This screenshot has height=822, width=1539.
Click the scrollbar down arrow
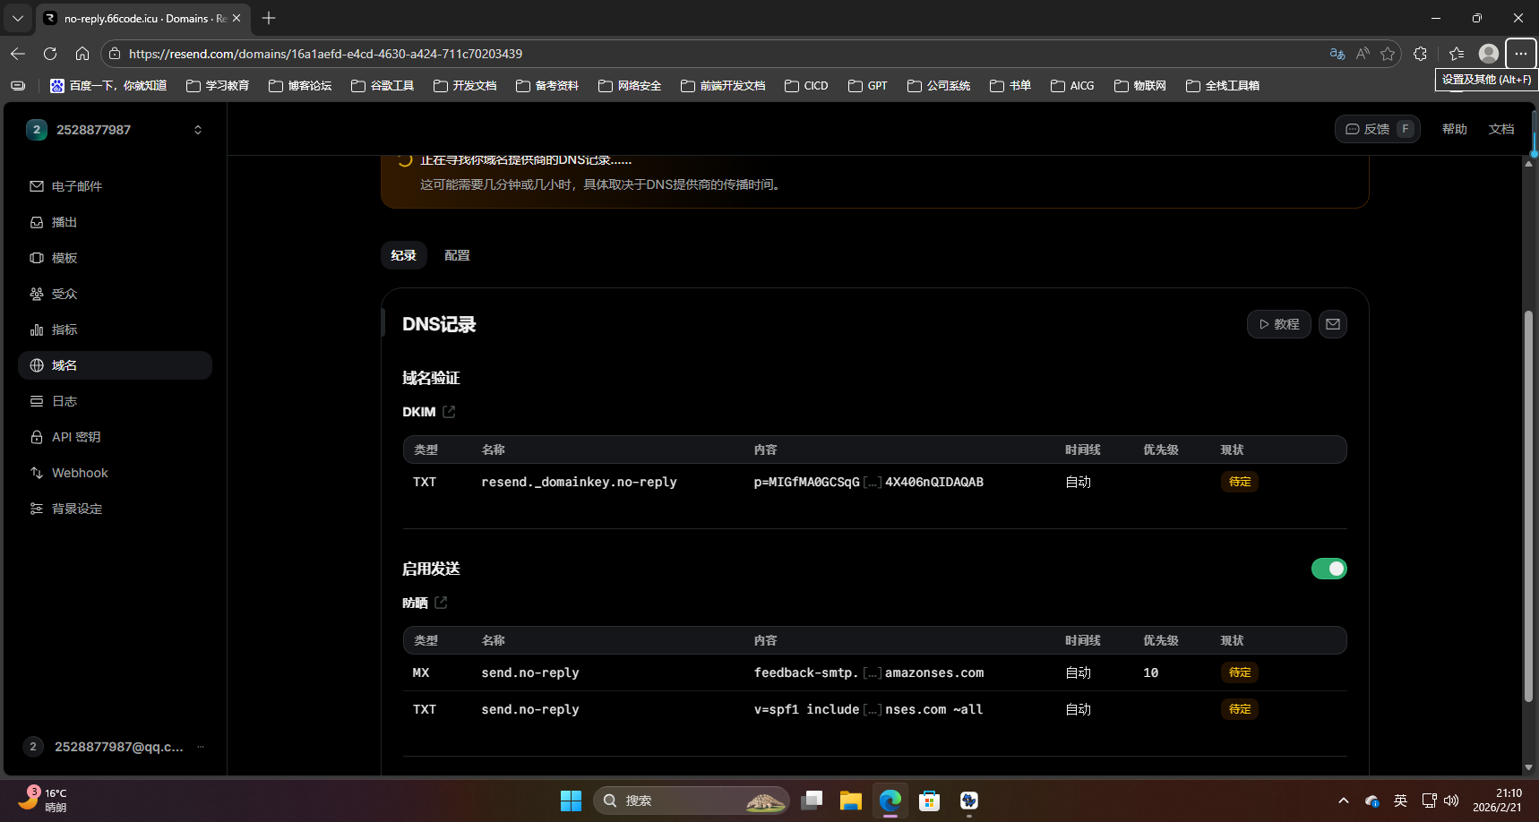point(1529,767)
